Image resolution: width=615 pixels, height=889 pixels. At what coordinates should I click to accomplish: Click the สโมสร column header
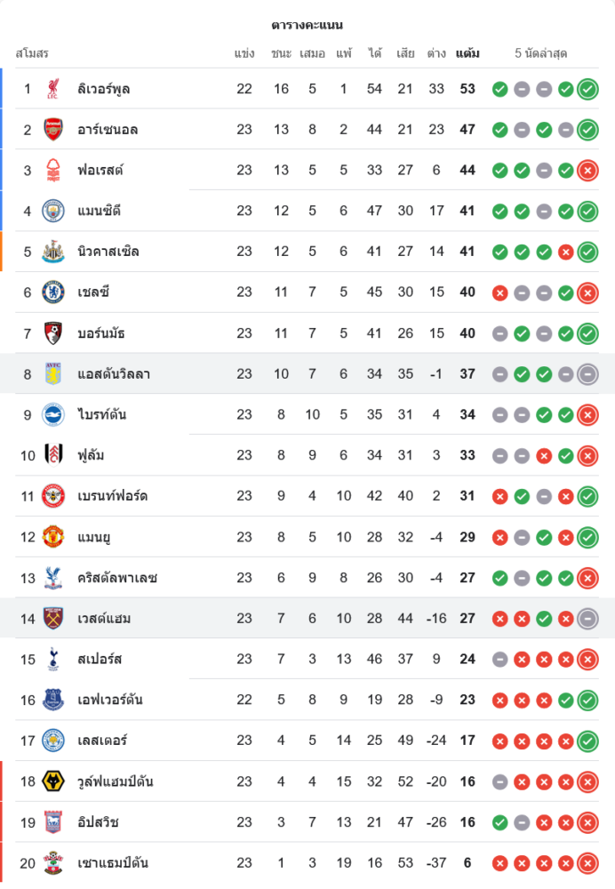(x=32, y=53)
